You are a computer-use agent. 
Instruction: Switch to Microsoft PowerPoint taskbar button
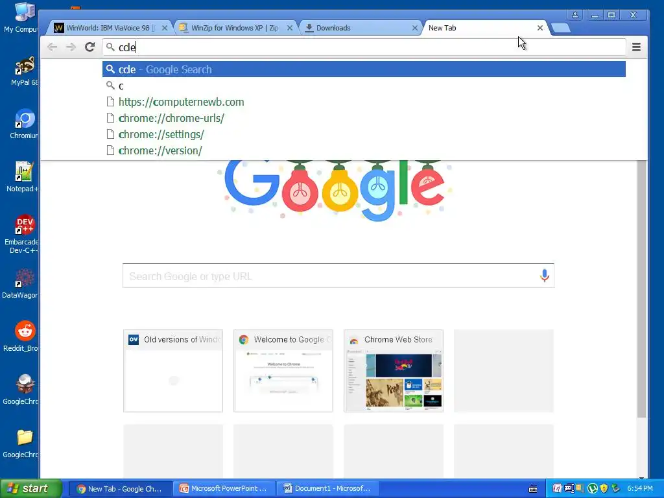coord(224,489)
